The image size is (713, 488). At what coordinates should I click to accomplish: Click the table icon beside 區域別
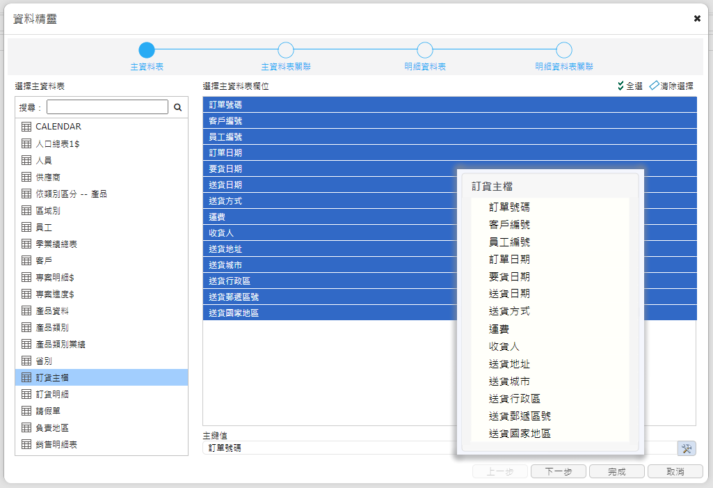26,210
